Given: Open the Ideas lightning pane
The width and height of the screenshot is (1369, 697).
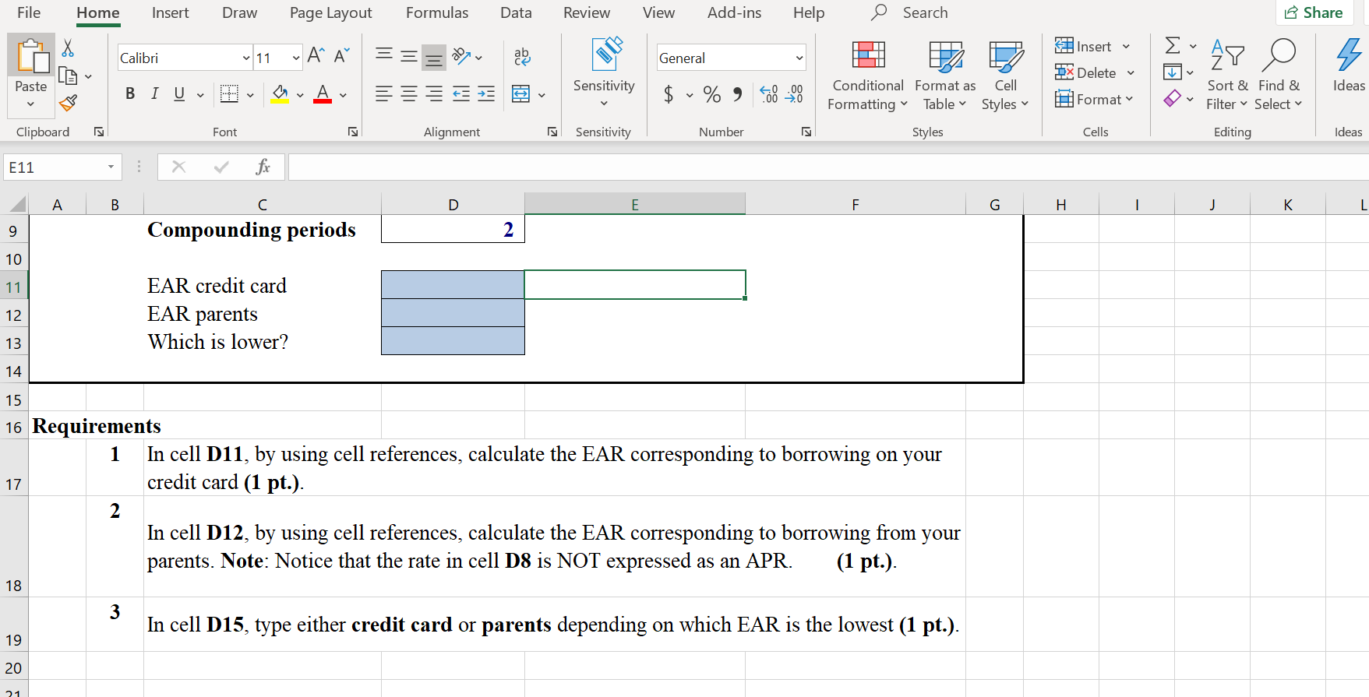Looking at the screenshot, I should 1349,65.
